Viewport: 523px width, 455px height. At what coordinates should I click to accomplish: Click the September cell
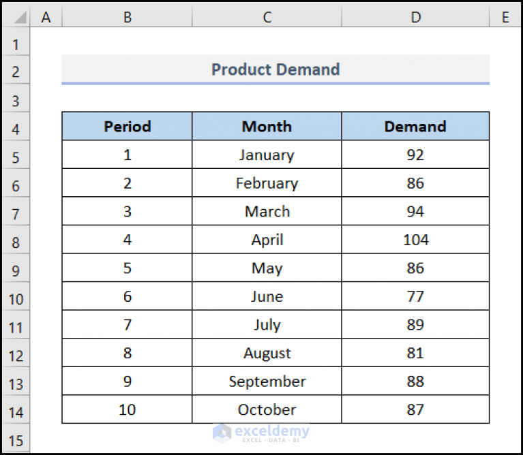(267, 381)
